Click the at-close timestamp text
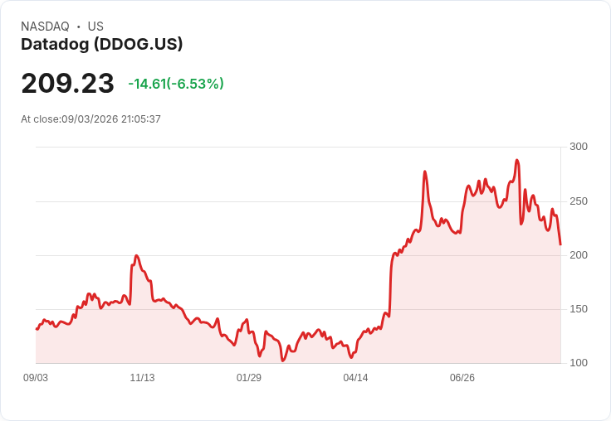Viewport: 611px width, 421px height. 90,119
